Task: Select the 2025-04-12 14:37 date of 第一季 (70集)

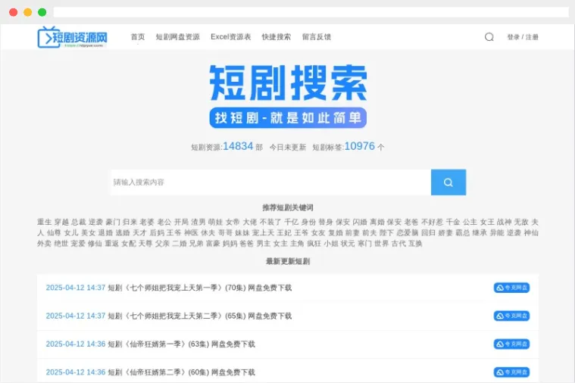Action: point(76,288)
